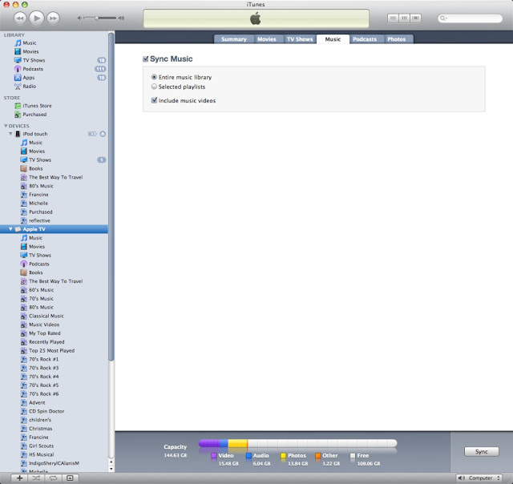Select the iPod touch device
This screenshot has height=484, width=513.
[34, 134]
